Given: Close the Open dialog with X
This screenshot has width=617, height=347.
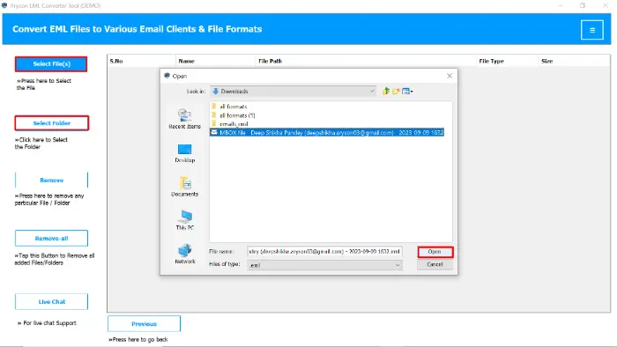Looking at the screenshot, I should click(x=450, y=76).
